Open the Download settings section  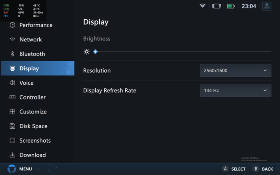(x=32, y=155)
